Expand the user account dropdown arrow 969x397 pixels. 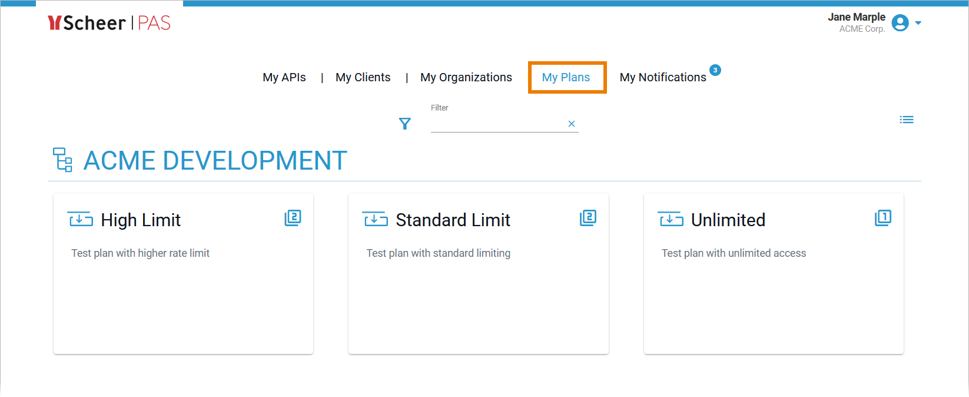click(x=918, y=23)
